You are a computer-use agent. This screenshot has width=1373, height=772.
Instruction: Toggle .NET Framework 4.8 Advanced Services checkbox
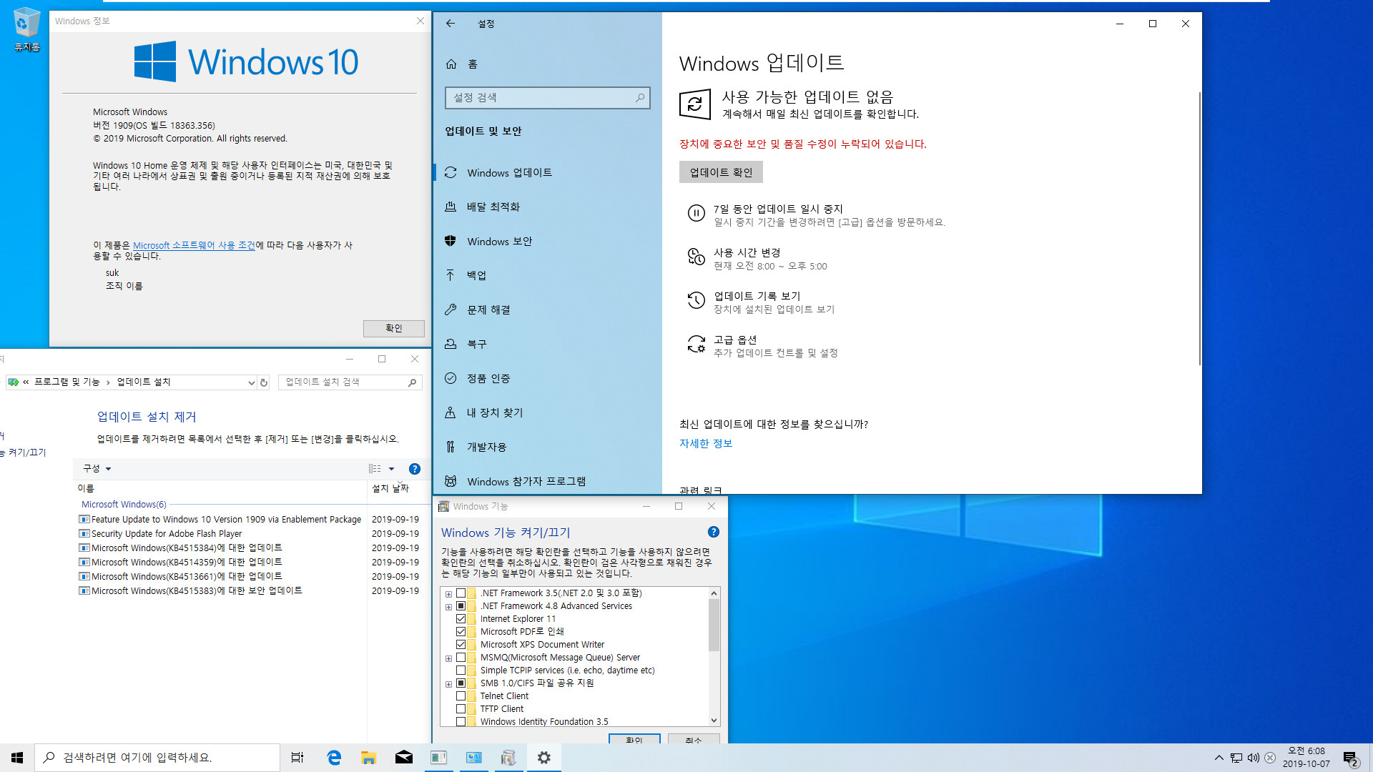461,606
